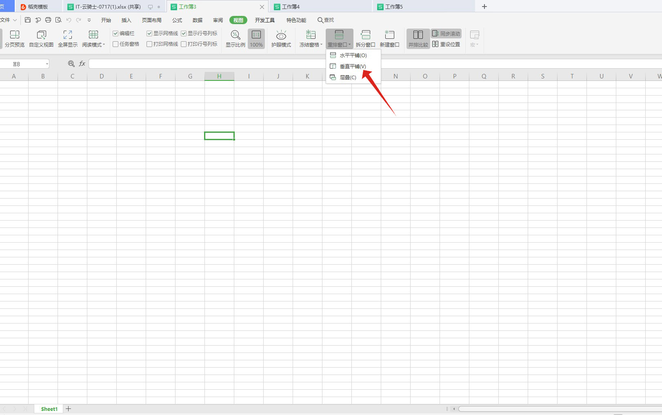This screenshot has height=415, width=662.
Task: Expand the 冻结窗格 freeze panes dropdown
Action: (322, 45)
